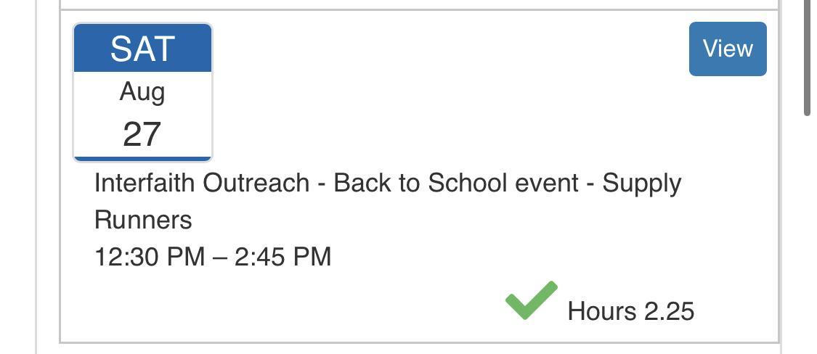
Task: Click the blue strip under the date 27
Action: pos(142,158)
